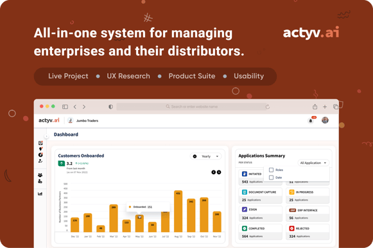Viewport: 373px width, 248px height.
Task: Click the Jumbo Traders company name
Action: pyautogui.click(x=87, y=120)
